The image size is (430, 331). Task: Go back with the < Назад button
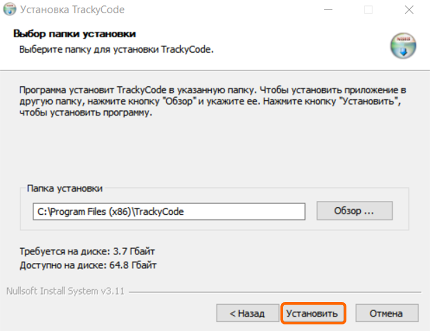(x=247, y=313)
